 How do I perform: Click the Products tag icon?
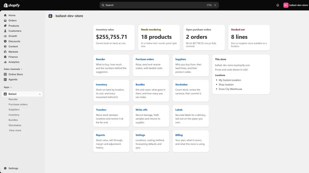click(5, 26)
